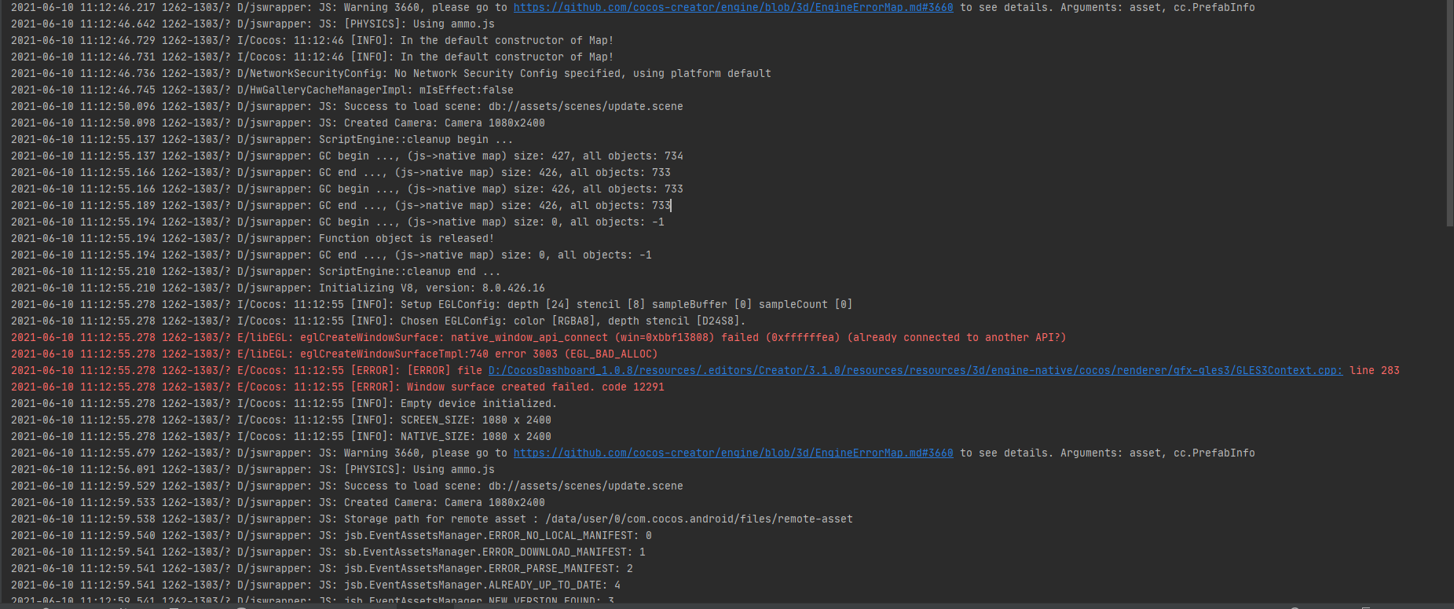Click the HwGalleryCacheManagerImpl log line
Screen dimensions: 1454x609
pos(375,90)
